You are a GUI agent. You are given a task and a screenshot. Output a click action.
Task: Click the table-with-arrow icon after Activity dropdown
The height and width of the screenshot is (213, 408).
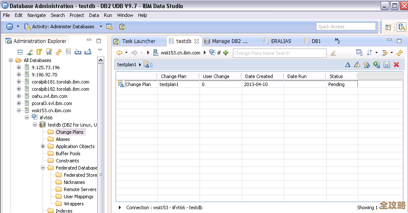pos(109,27)
